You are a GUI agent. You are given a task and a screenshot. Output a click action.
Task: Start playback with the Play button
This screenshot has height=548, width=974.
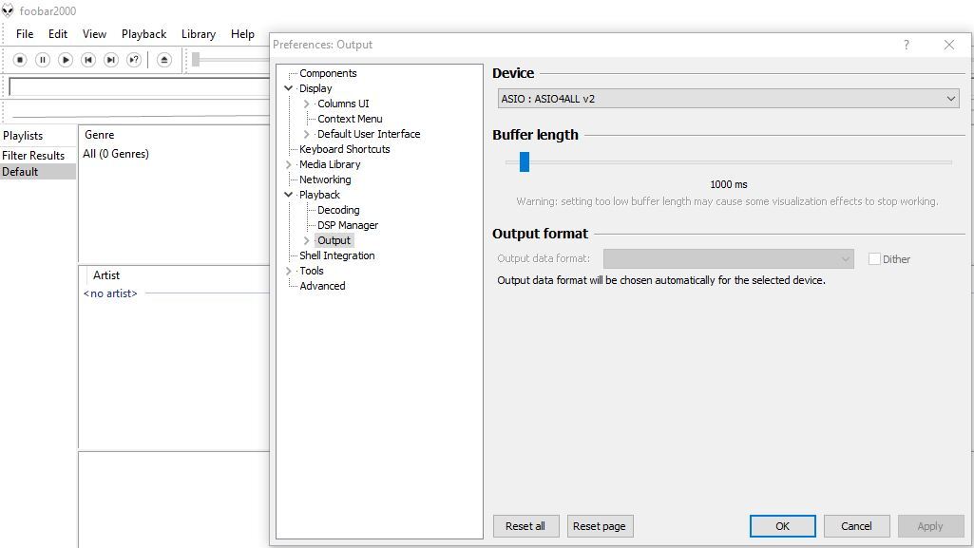click(66, 60)
